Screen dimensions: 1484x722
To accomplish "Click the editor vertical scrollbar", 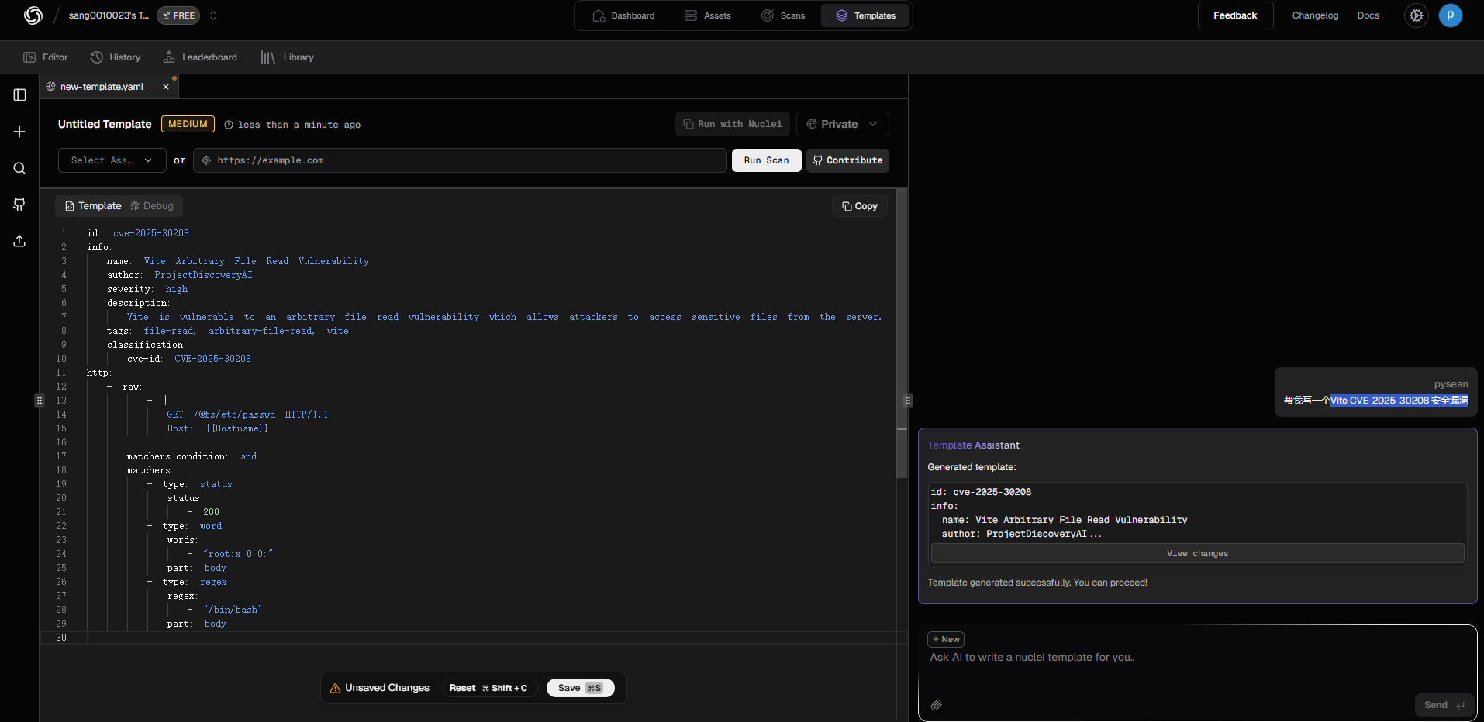I will coord(902,333).
